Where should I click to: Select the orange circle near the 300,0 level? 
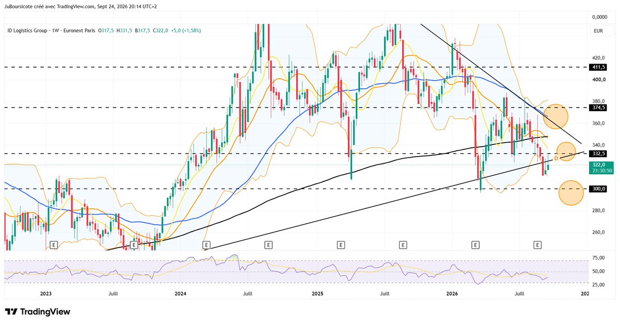[571, 193]
